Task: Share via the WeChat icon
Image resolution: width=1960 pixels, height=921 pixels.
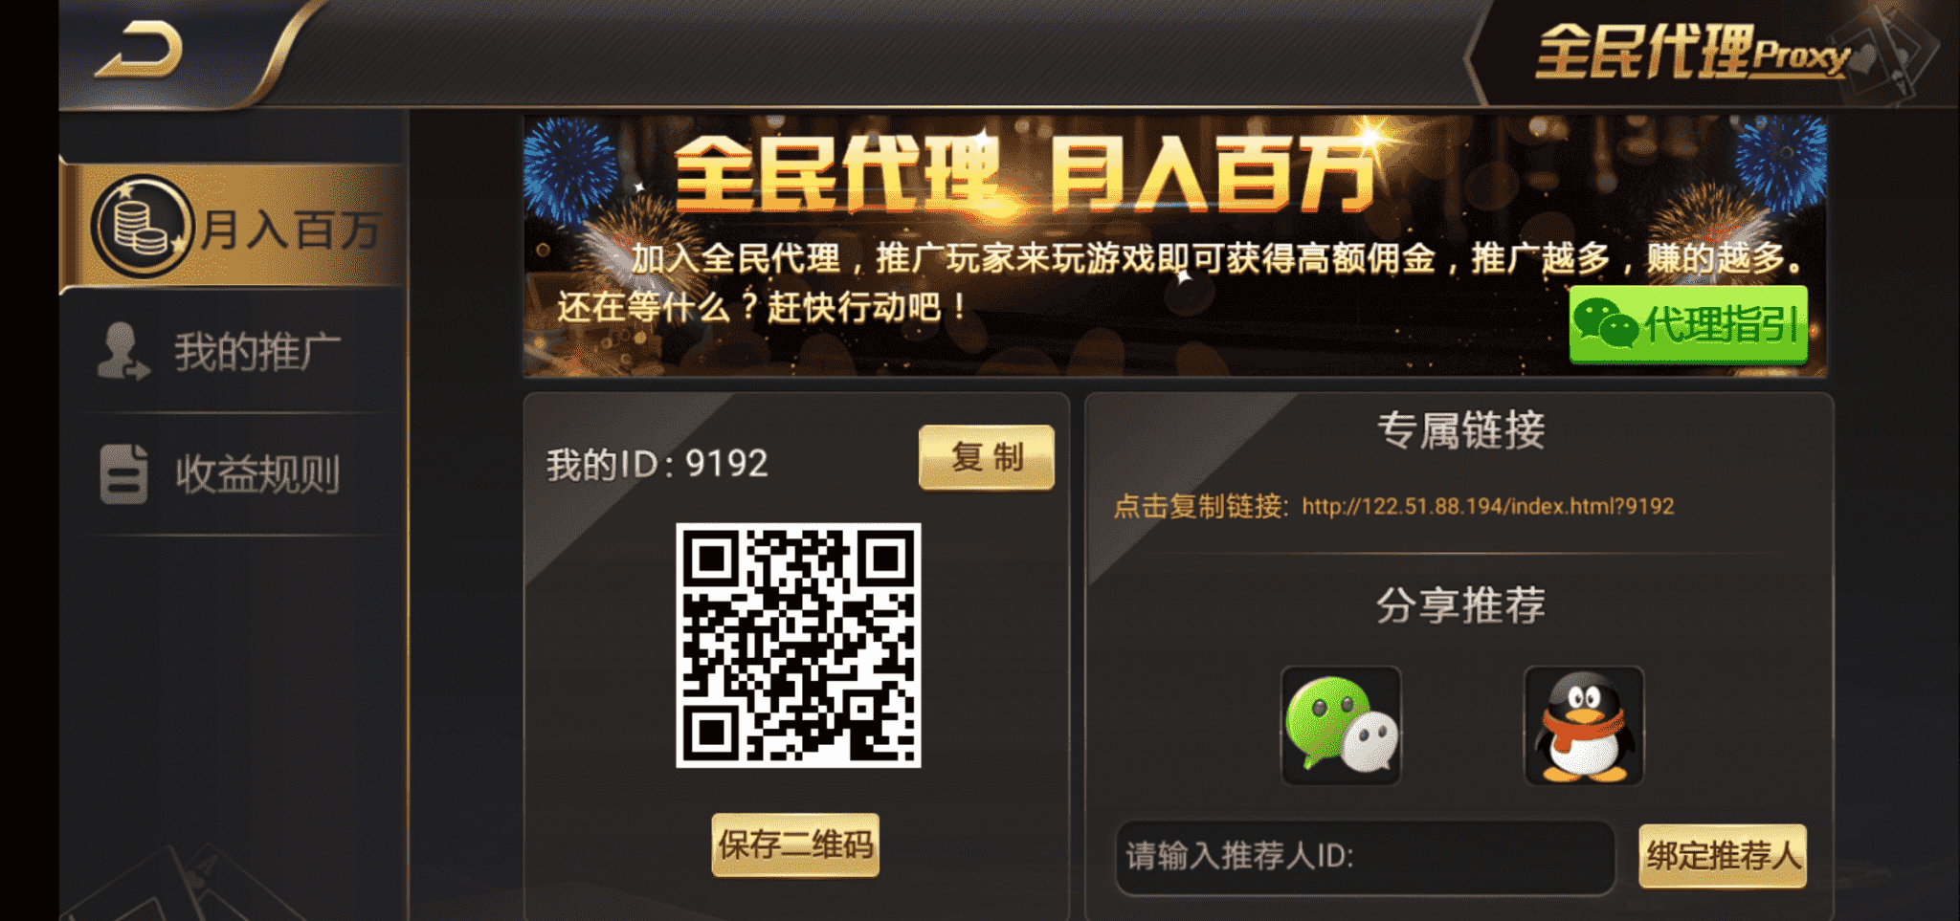Action: [x=1341, y=726]
